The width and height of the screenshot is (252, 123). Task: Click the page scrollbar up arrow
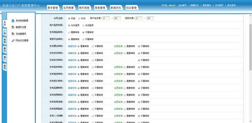click(x=250, y=16)
